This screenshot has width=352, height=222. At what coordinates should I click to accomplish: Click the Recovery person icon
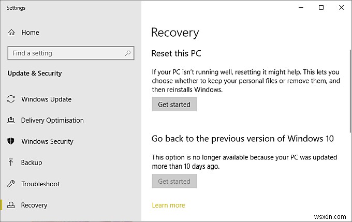tap(11, 205)
